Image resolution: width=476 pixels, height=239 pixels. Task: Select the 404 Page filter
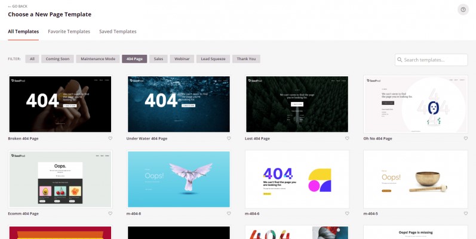coord(134,59)
